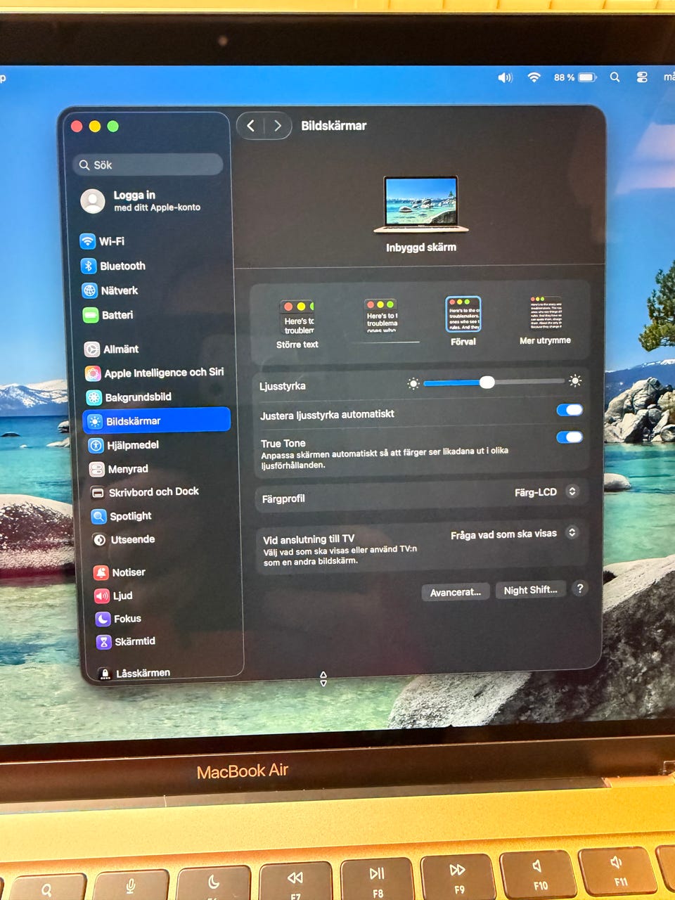This screenshot has width=675, height=900.
Task: Click the battery icon in menu bar
Action: click(x=588, y=77)
